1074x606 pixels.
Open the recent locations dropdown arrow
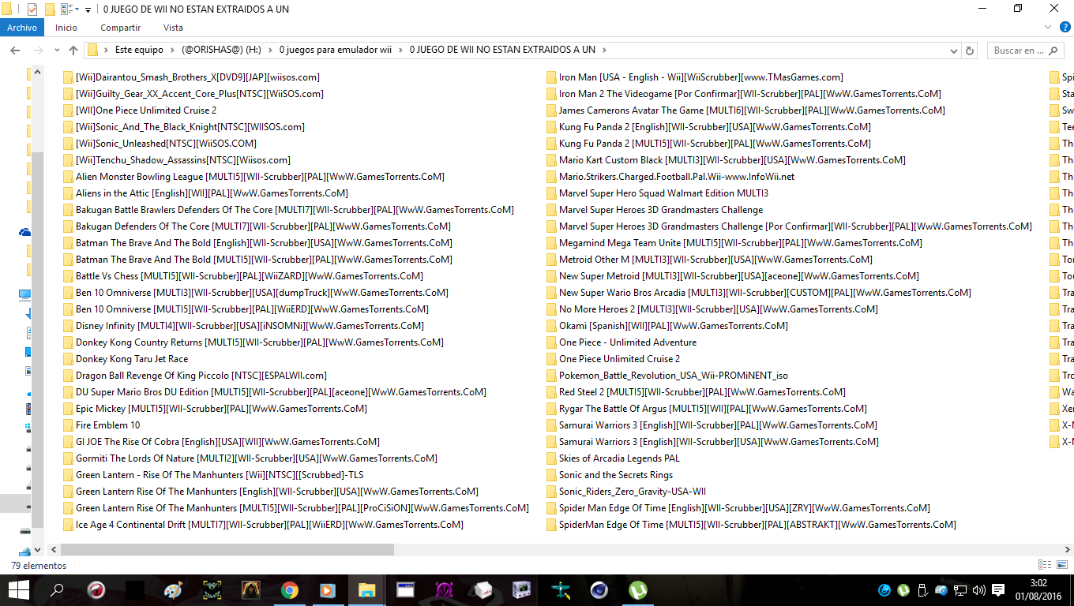click(56, 50)
